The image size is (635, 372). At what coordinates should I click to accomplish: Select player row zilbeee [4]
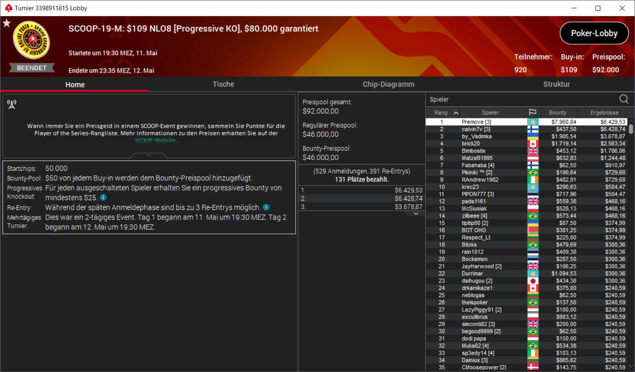click(526, 216)
